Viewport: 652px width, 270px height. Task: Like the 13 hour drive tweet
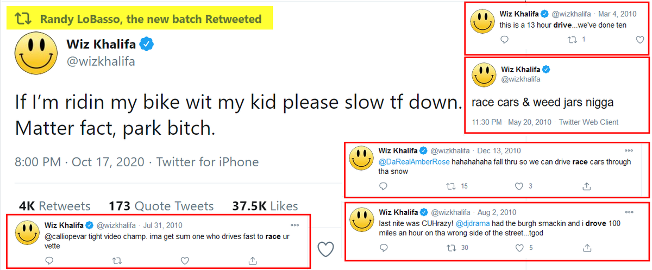(x=640, y=40)
